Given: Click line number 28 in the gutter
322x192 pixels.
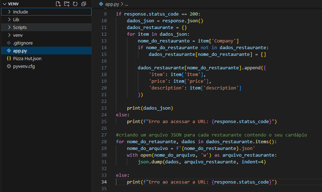Looking at the screenshot, I should point(104,142).
